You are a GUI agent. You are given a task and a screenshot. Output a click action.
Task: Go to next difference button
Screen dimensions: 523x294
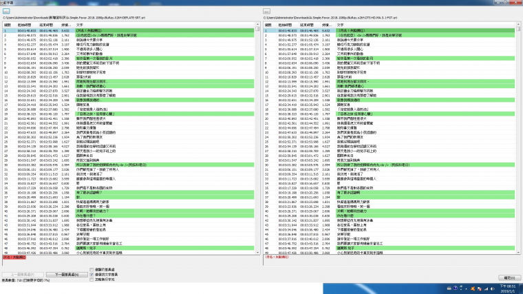coord(66,274)
